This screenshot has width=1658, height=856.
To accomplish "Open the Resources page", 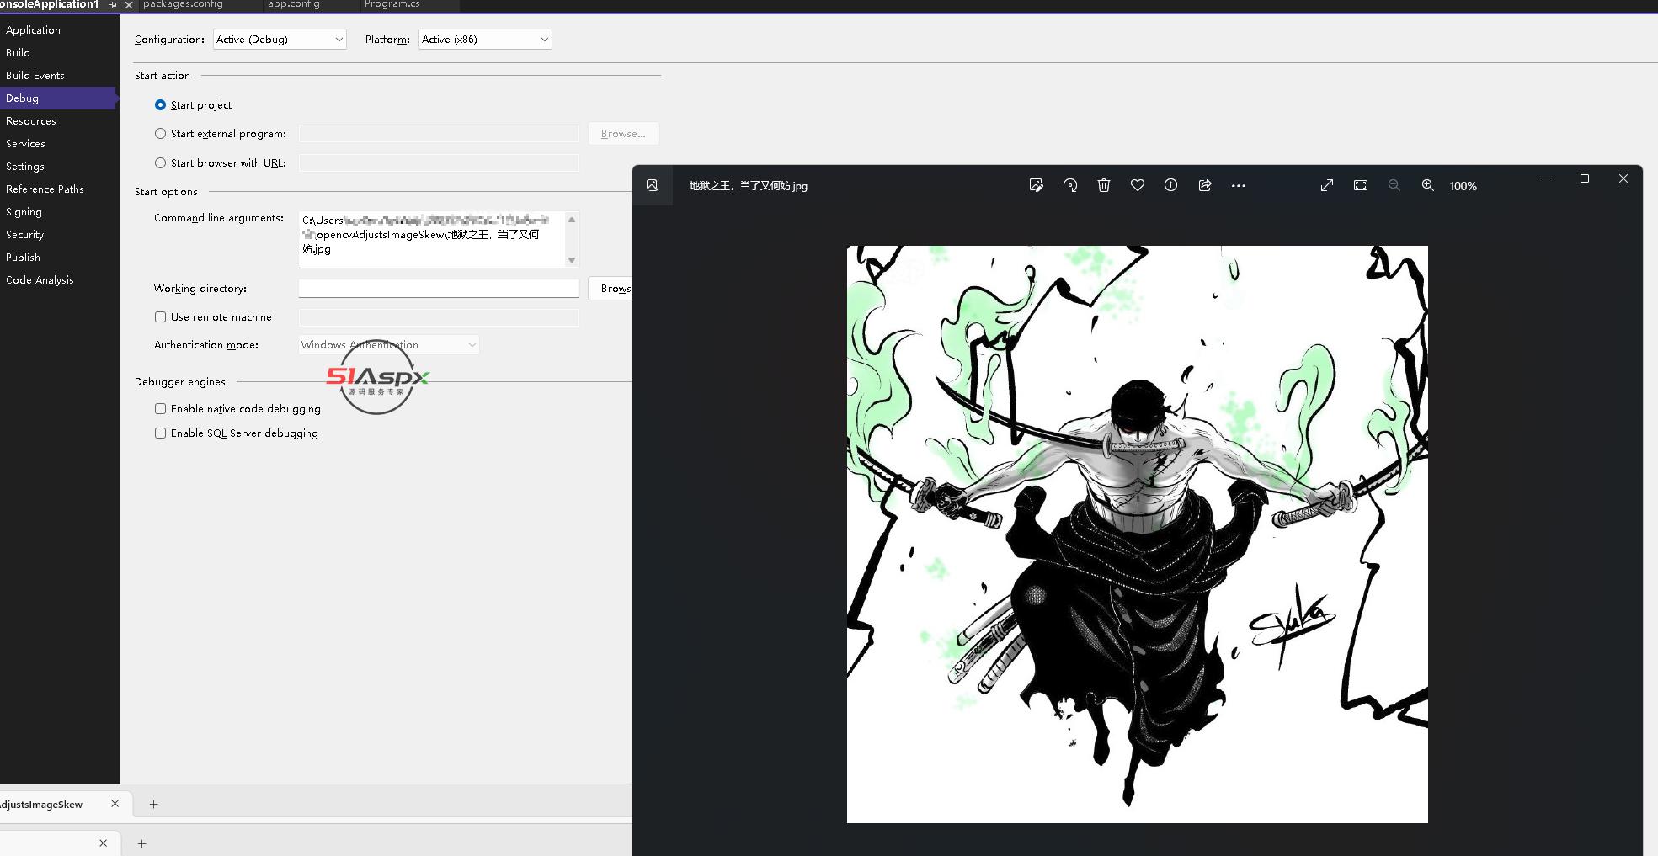I will coord(30,121).
